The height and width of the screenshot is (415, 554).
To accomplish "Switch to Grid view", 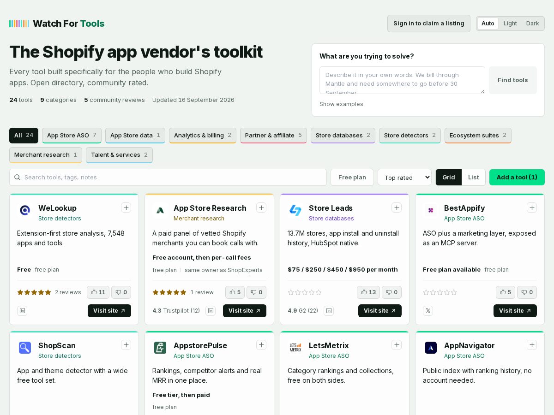I will pos(449,178).
